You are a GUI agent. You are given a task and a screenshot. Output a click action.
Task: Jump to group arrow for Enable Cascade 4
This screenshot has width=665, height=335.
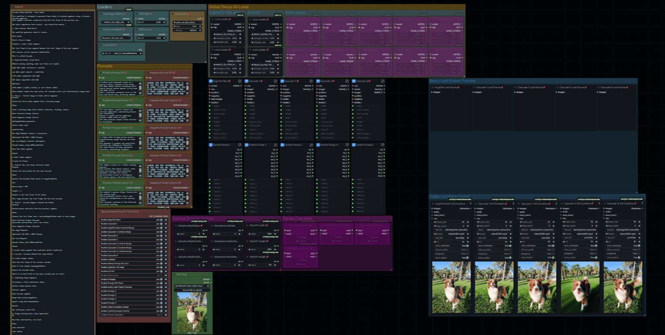click(166, 255)
